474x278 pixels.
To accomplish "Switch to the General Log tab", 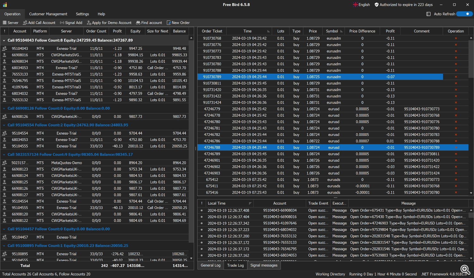I will coord(210,265).
